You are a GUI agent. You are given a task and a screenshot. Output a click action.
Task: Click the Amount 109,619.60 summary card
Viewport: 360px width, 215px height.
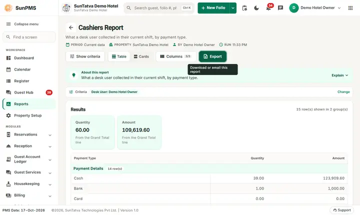point(139,132)
